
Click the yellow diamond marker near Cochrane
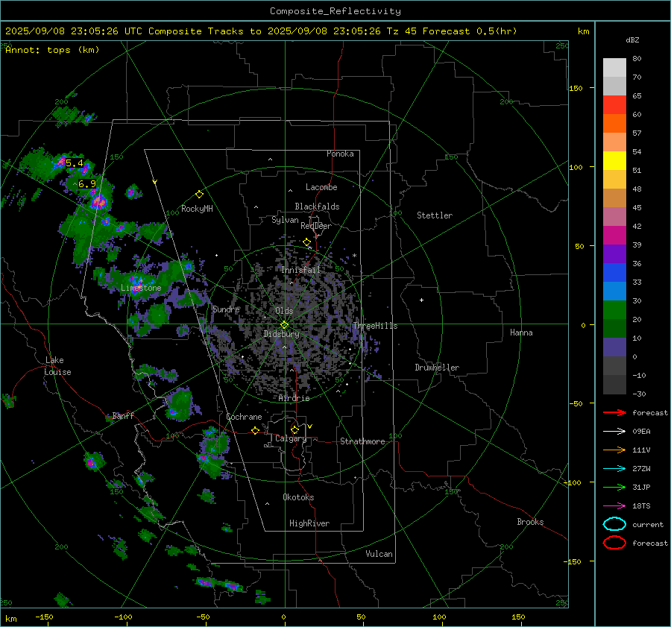tap(255, 430)
